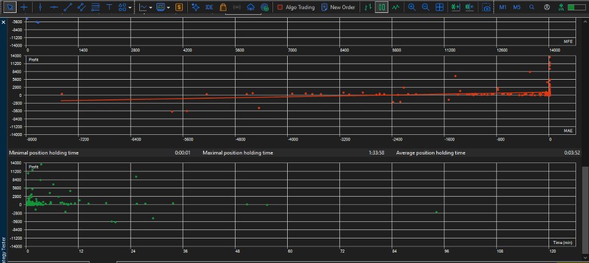Switch chart to candlesticks mode
The height and width of the screenshot is (263, 589).
pos(382,7)
